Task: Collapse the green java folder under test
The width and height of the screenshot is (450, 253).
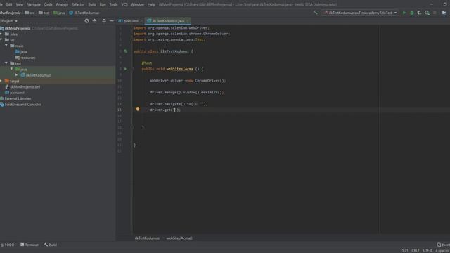Action: [x=11, y=69]
